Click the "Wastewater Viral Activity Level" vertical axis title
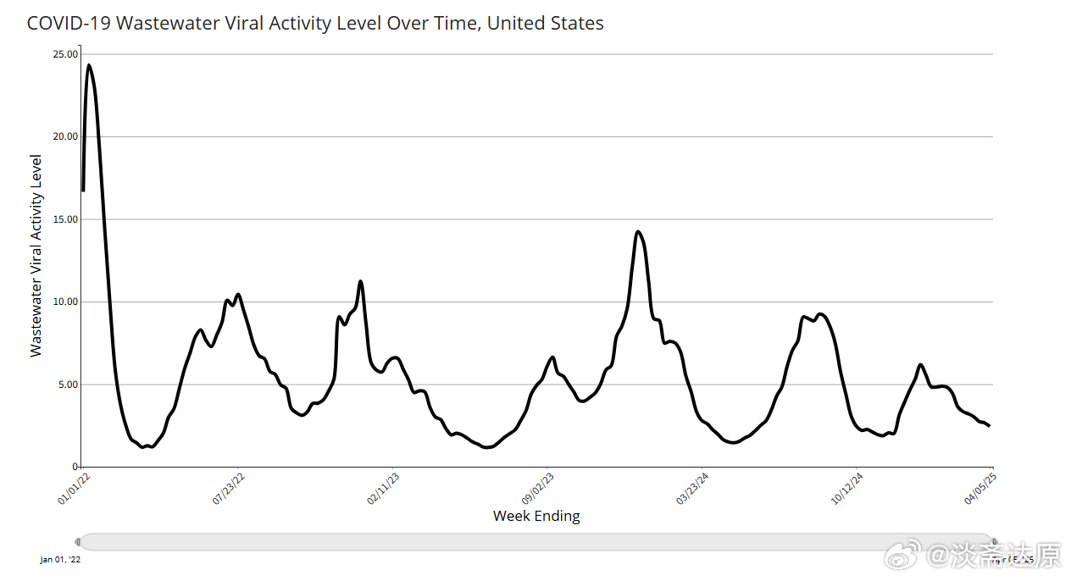This screenshot has height=581, width=1071. click(36, 255)
